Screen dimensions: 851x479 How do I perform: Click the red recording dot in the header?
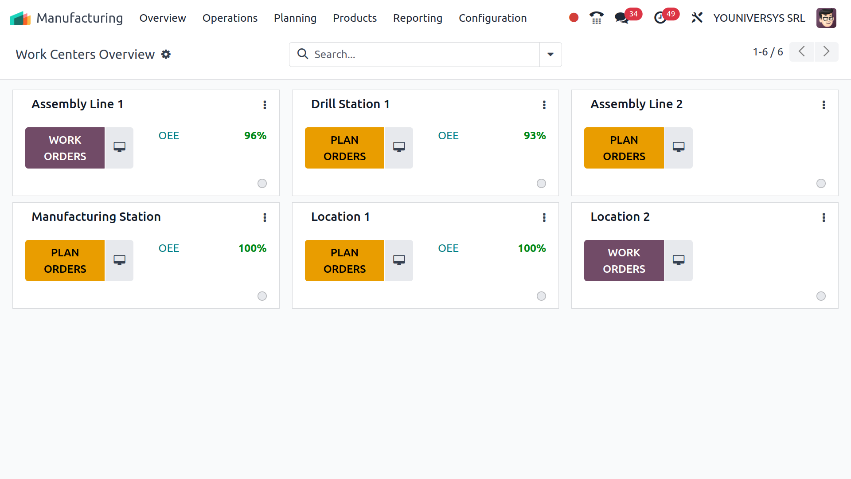tap(574, 18)
